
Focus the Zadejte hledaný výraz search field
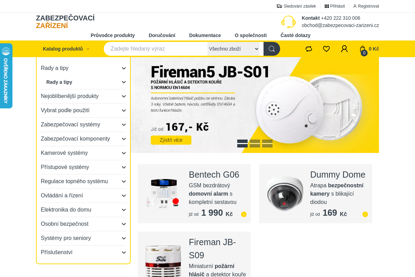(156, 49)
